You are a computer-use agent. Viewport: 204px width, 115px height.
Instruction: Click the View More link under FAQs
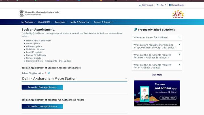point(157,75)
